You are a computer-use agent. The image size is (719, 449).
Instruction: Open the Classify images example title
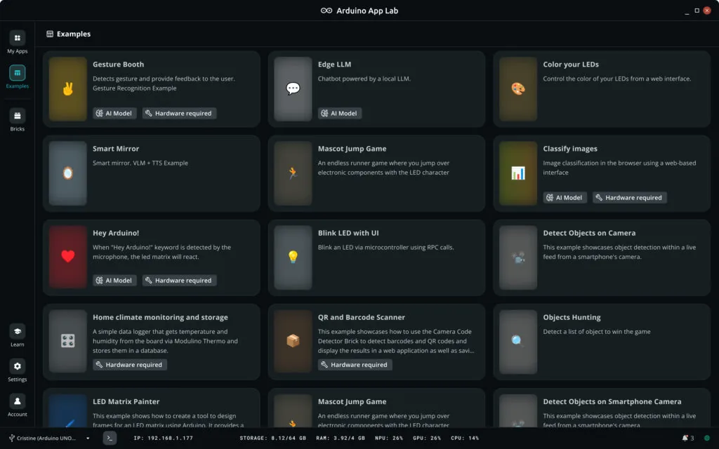[570, 149]
